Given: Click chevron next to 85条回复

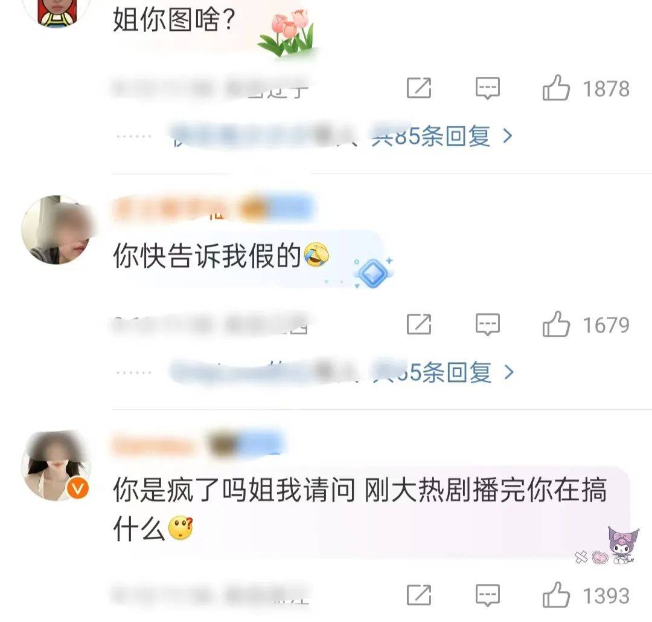Looking at the screenshot, I should coord(507,136).
